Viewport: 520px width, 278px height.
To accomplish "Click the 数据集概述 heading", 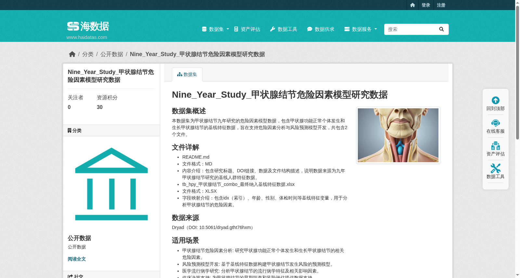I will (x=189, y=111).
